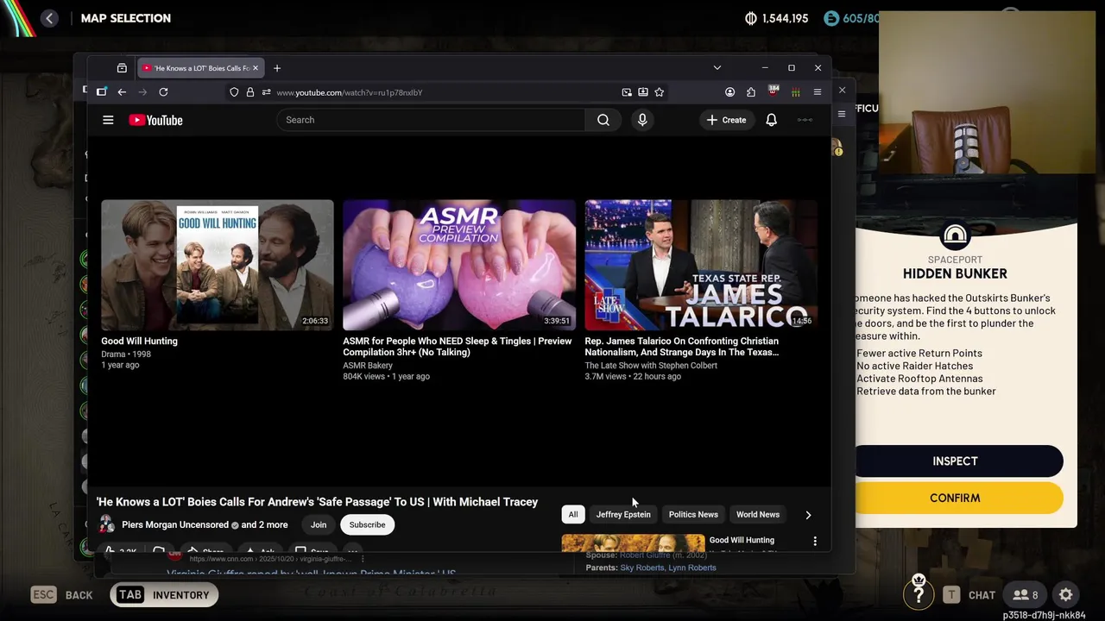
Task: Click the YouTube search magnifier button
Action: (603, 120)
